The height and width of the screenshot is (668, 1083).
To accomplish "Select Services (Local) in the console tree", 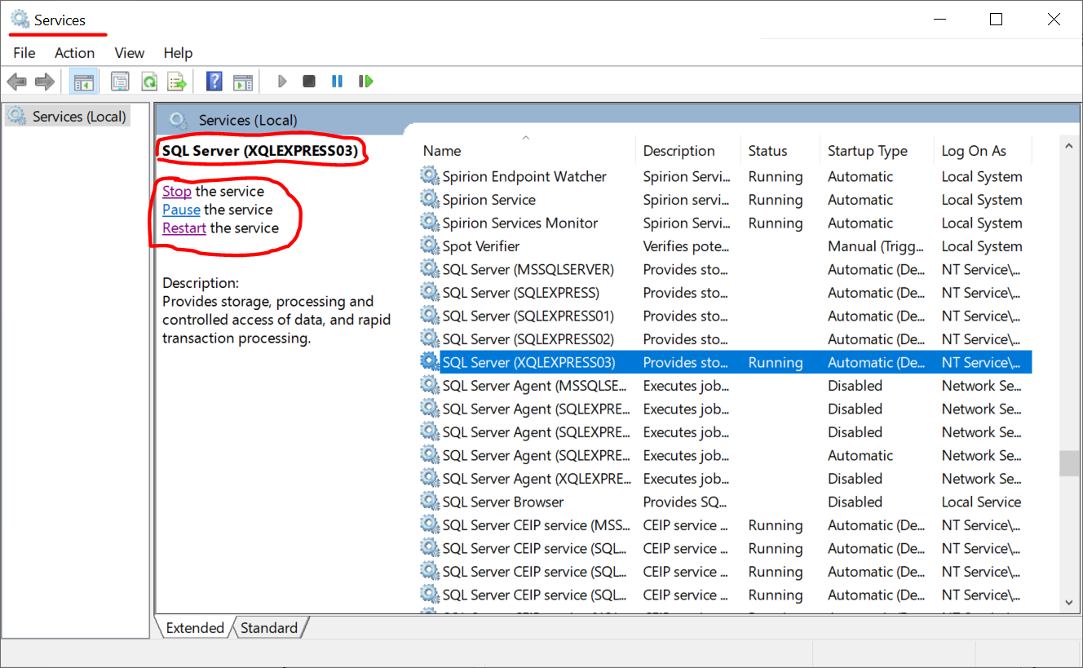I will [x=78, y=117].
